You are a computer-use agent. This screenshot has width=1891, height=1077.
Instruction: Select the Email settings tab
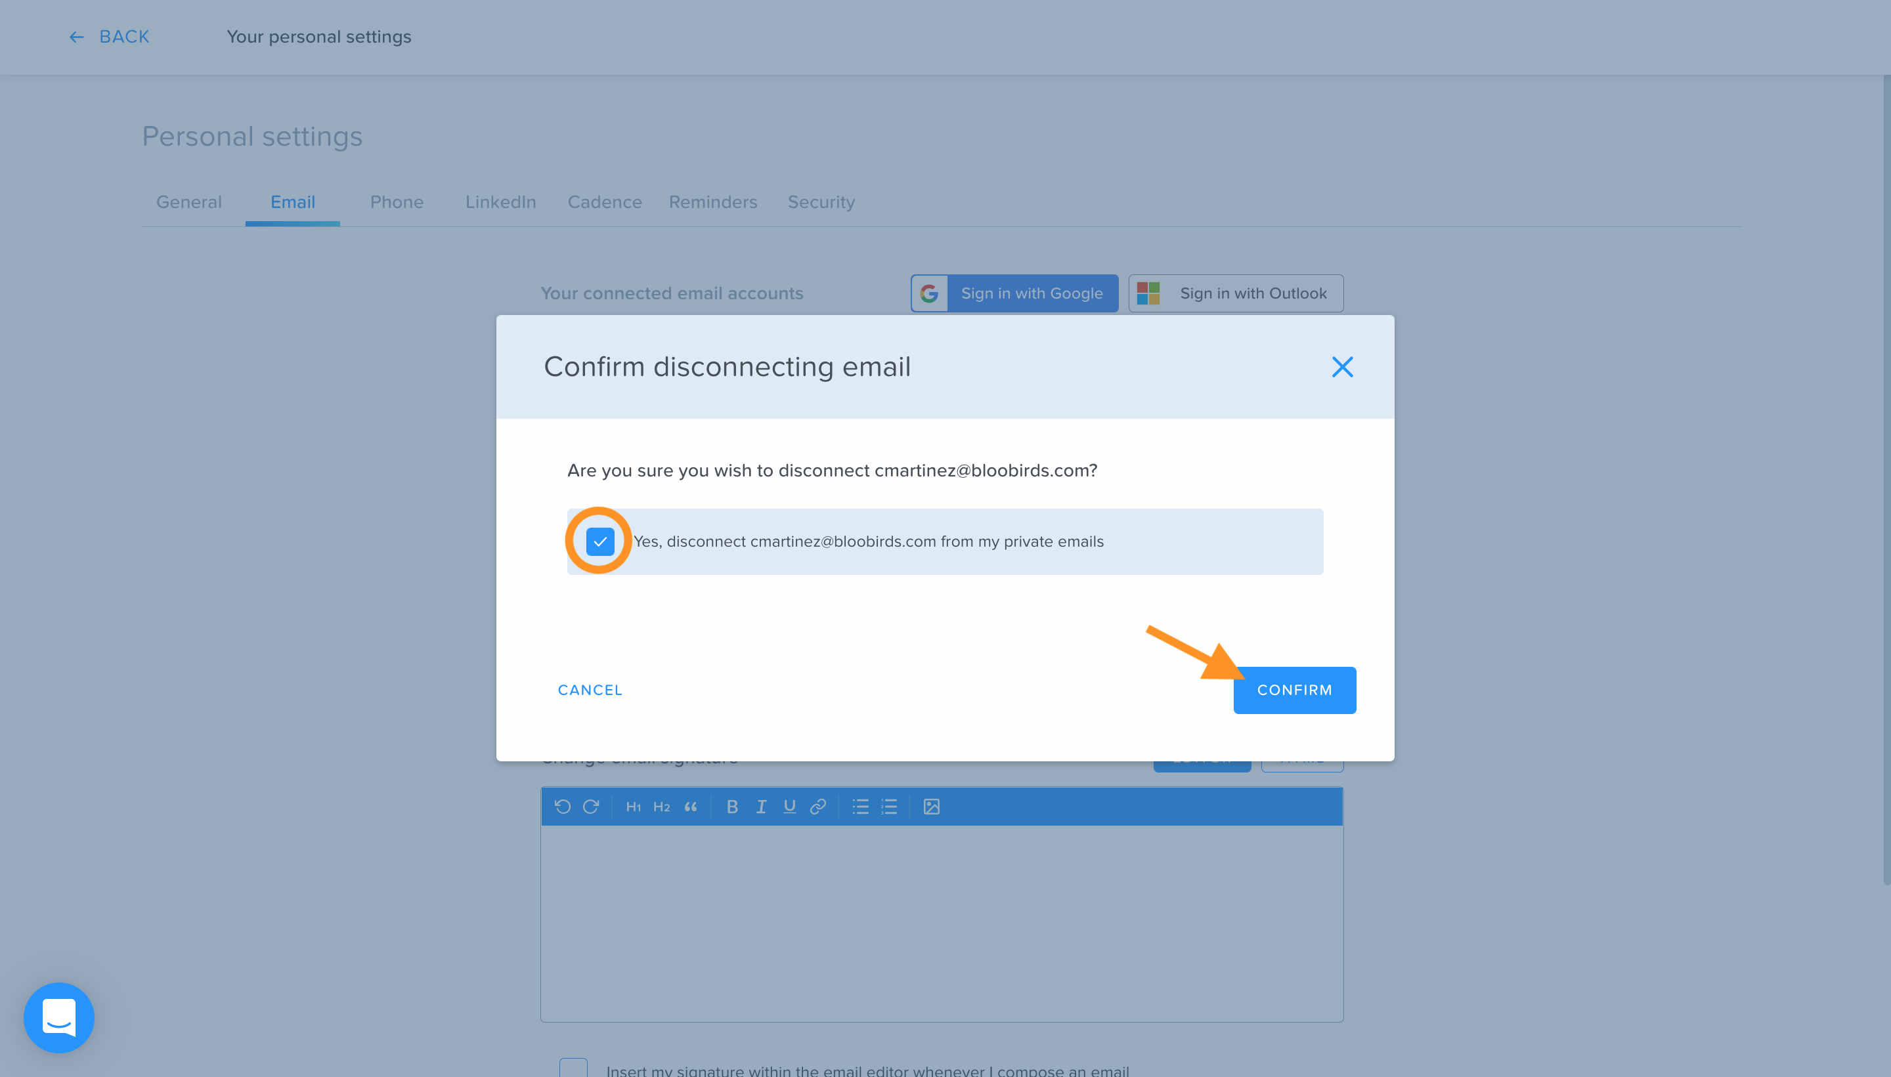tap(292, 202)
